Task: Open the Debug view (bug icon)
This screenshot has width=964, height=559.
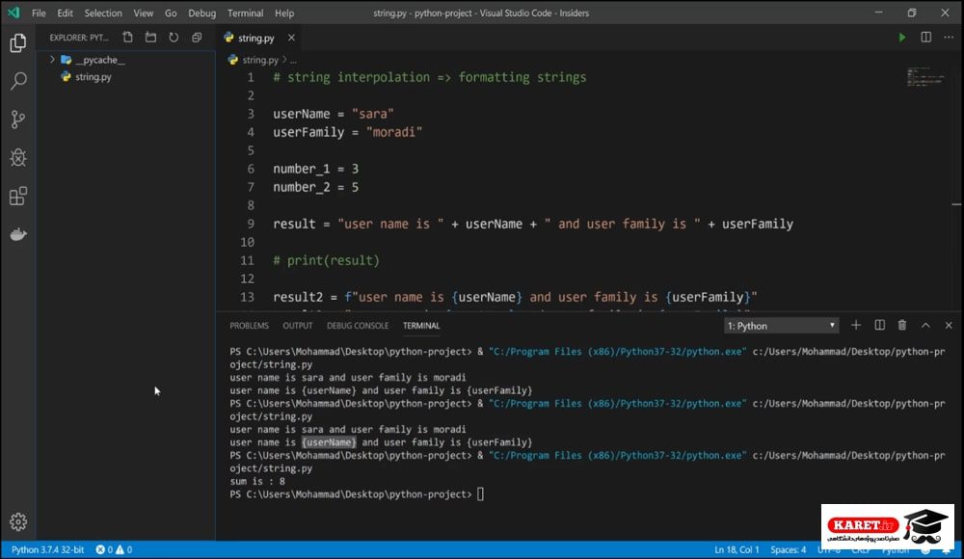Action: point(17,157)
